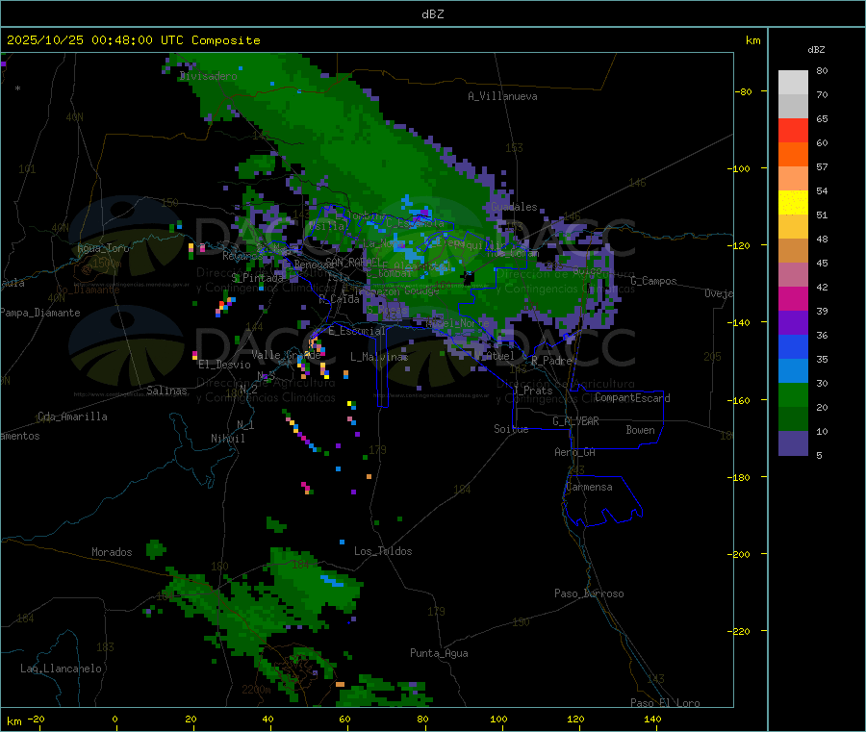Pick the green 20 dBZ legend swatch
This screenshot has height=732, width=866.
793,394
